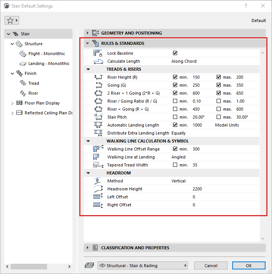Image resolution: width=272 pixels, height=274 pixels.
Task: Enable Tapered Tread Width min checkbox
Action: click(x=175, y=165)
